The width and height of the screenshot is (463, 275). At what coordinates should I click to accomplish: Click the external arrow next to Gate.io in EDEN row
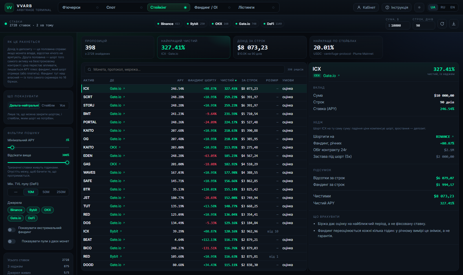[x=124, y=156]
